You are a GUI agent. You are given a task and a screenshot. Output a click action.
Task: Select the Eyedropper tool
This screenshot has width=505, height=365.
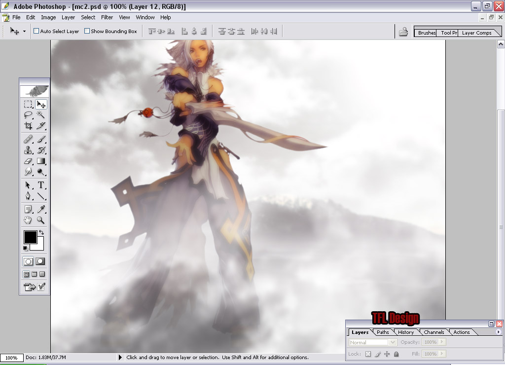tap(41, 210)
